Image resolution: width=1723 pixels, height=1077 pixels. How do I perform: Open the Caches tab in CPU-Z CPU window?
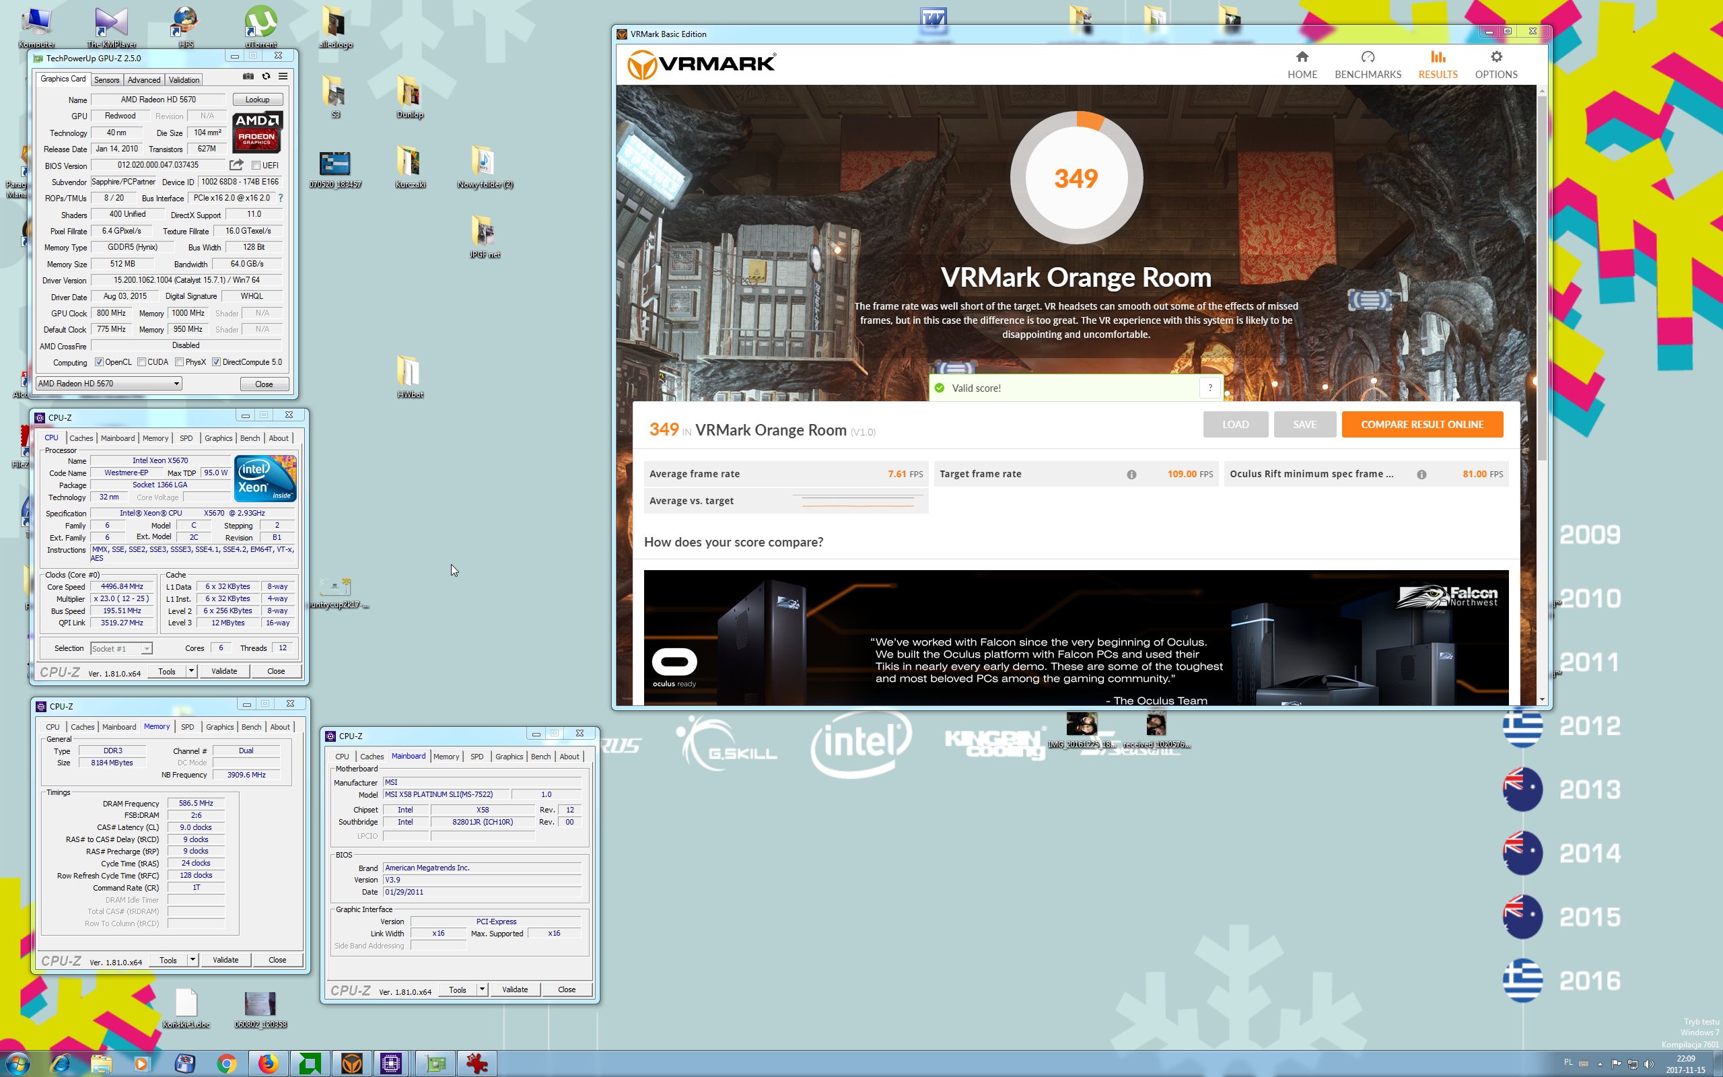[81, 438]
